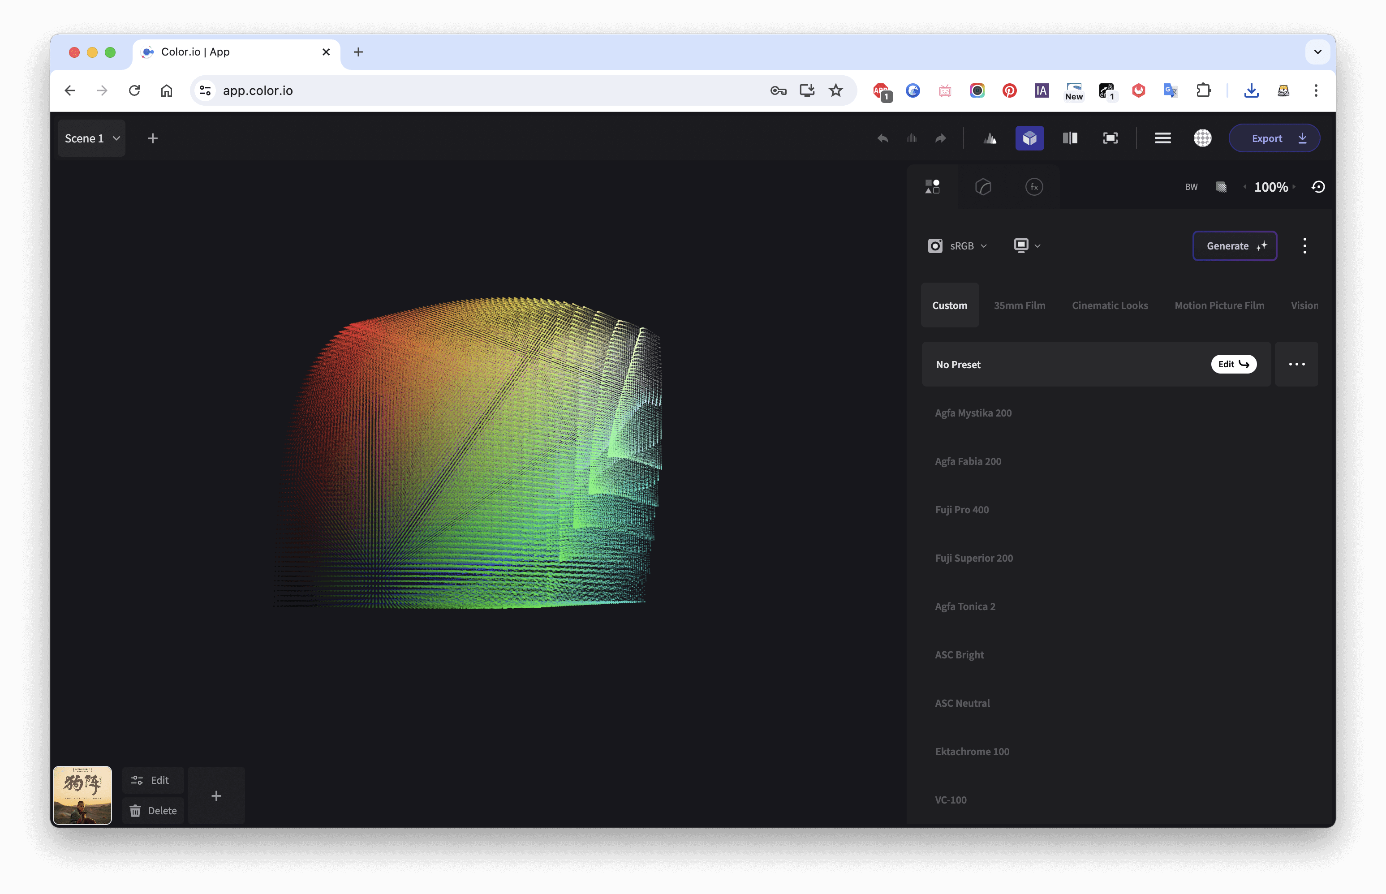Decrease intensity with left arrow near 100%
Viewport: 1386px width, 894px height.
click(x=1245, y=187)
